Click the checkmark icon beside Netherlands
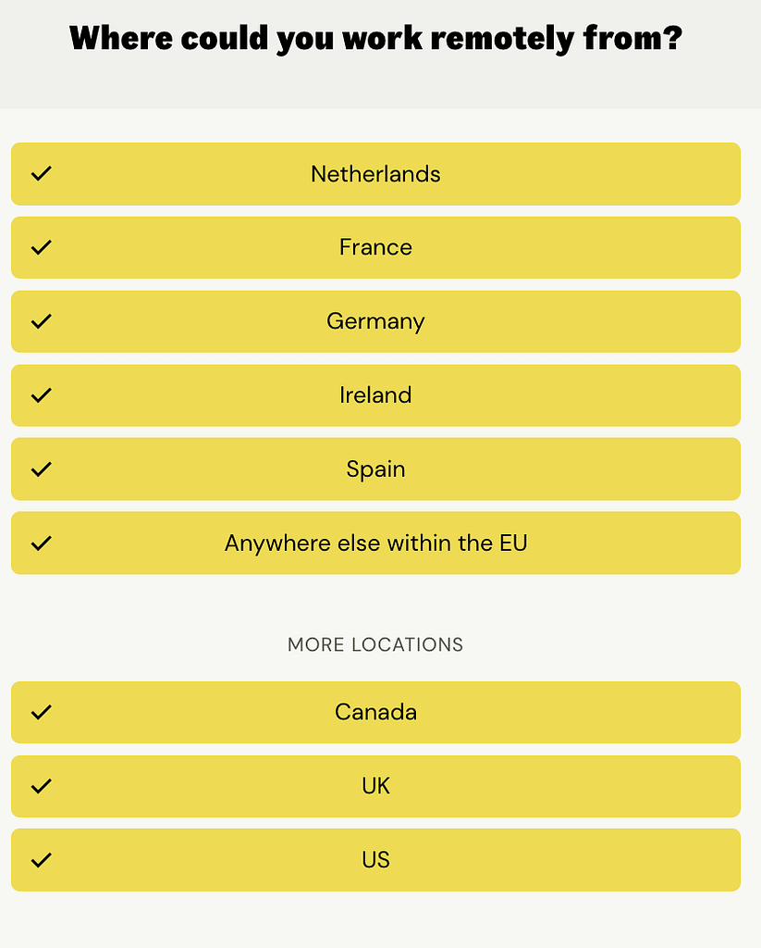The height and width of the screenshot is (948, 761). (41, 173)
